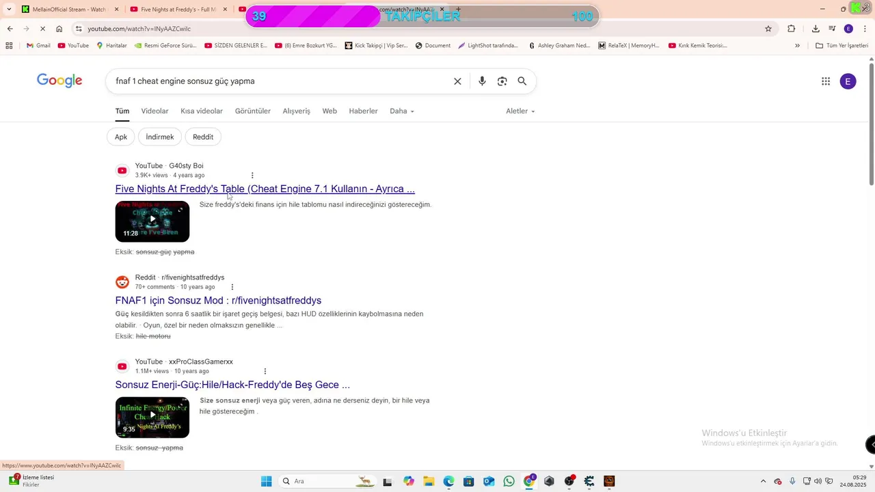Open Chrome profile E in toolbar
The width and height of the screenshot is (875, 492).
coord(848,29)
